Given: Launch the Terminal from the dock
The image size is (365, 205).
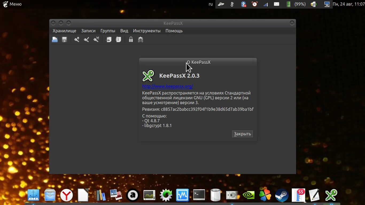Looking at the screenshot, I should click(x=199, y=195).
